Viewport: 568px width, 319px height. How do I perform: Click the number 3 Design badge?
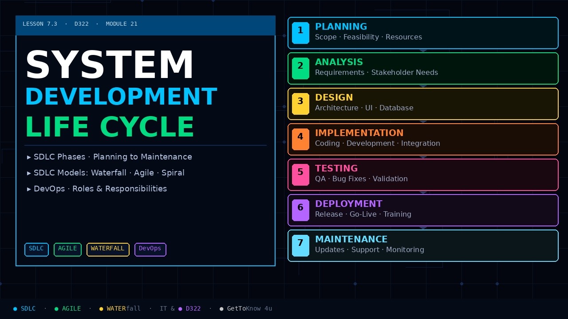[300, 104]
